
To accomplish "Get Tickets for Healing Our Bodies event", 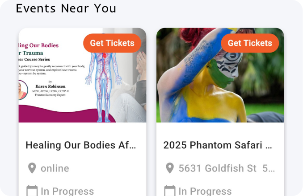I will point(112,43).
